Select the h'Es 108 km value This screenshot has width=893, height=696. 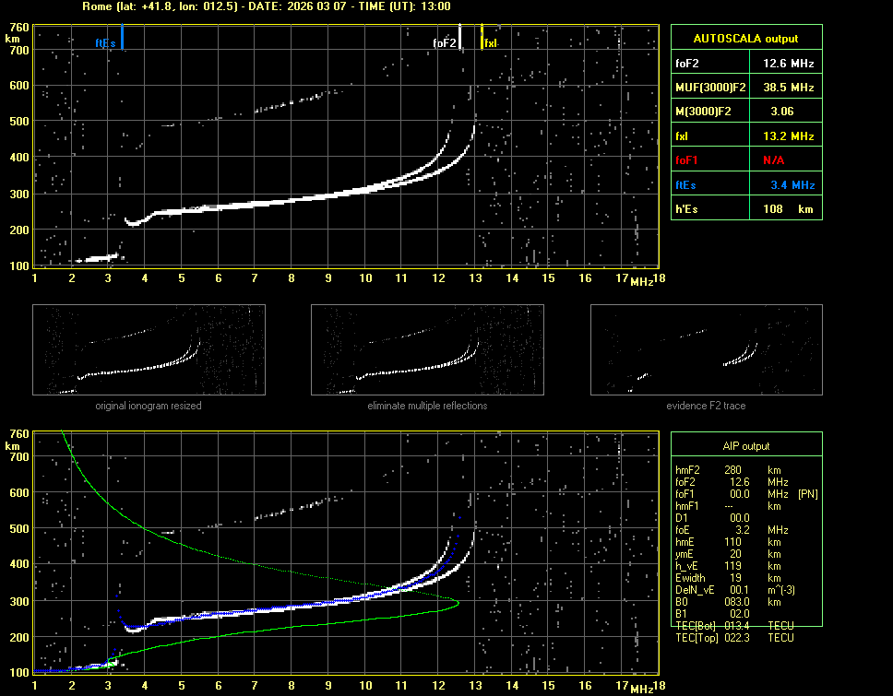pos(788,209)
